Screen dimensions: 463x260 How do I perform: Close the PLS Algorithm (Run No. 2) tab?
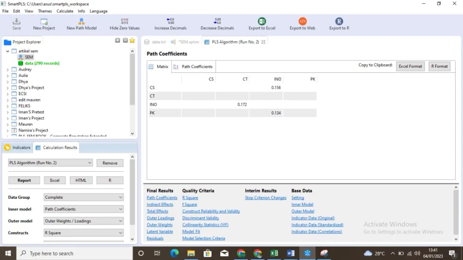pos(263,42)
